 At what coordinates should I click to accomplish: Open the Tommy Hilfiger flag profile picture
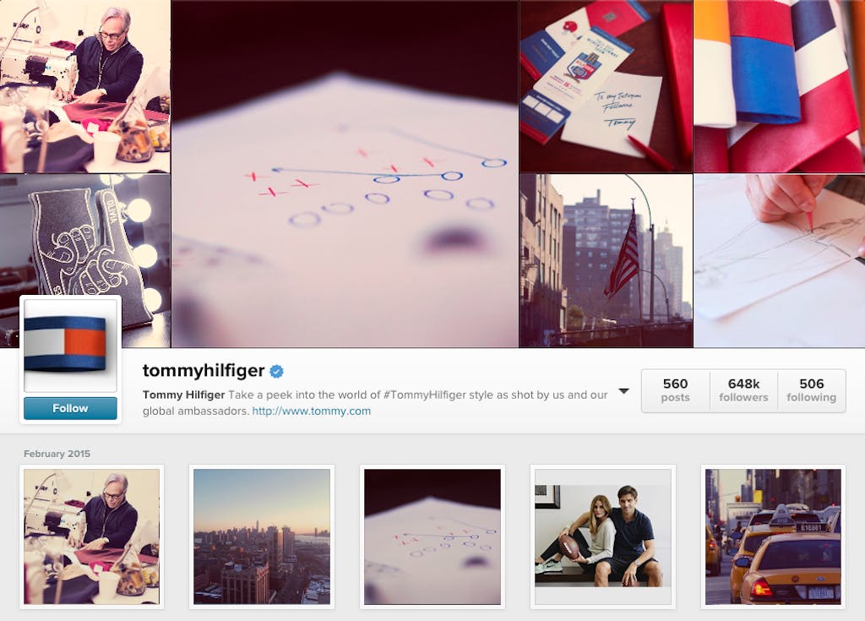tap(70, 343)
